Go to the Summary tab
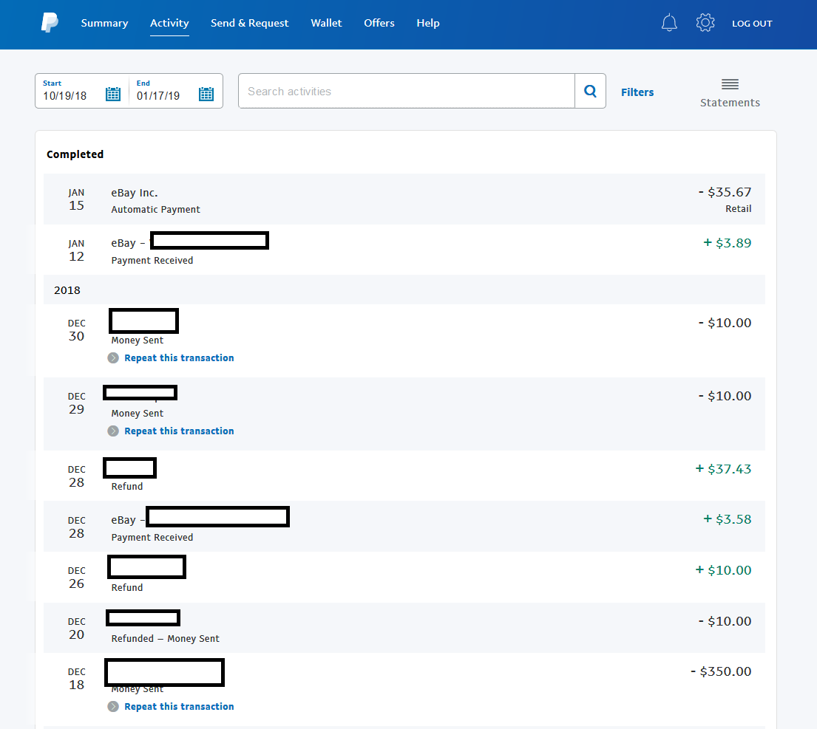The width and height of the screenshot is (817, 729). [x=104, y=23]
